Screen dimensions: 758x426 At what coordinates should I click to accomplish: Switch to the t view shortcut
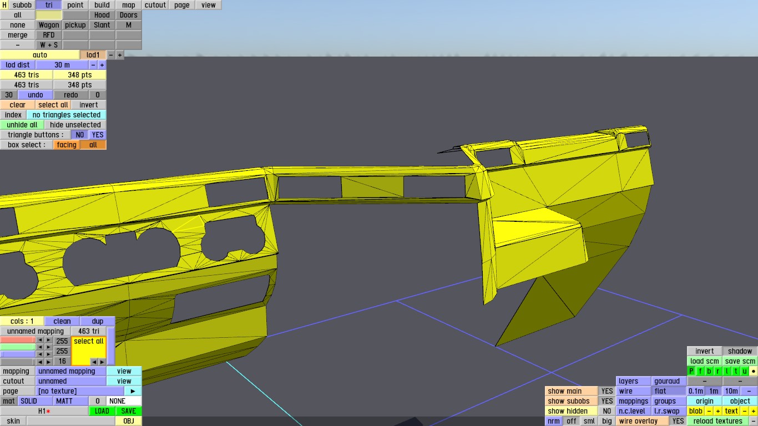[x=736, y=371]
